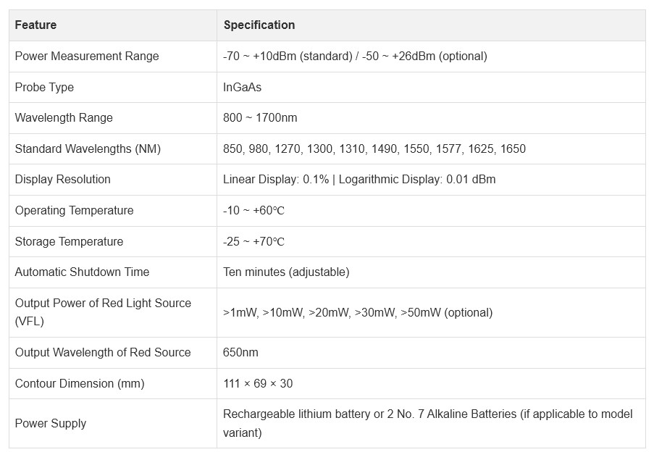The height and width of the screenshot is (460, 654).
Task: Click the Ten minutes (adjustable) value
Action: [x=286, y=272]
